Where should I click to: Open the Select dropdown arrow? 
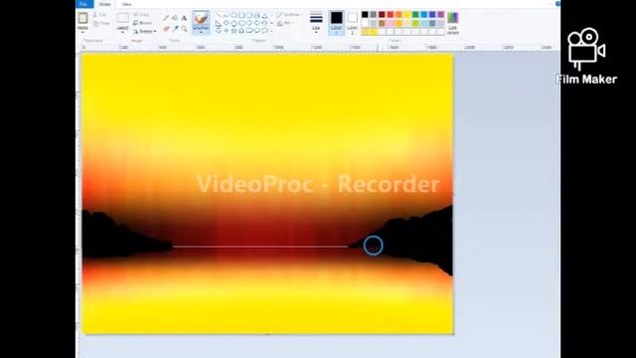pos(122,32)
